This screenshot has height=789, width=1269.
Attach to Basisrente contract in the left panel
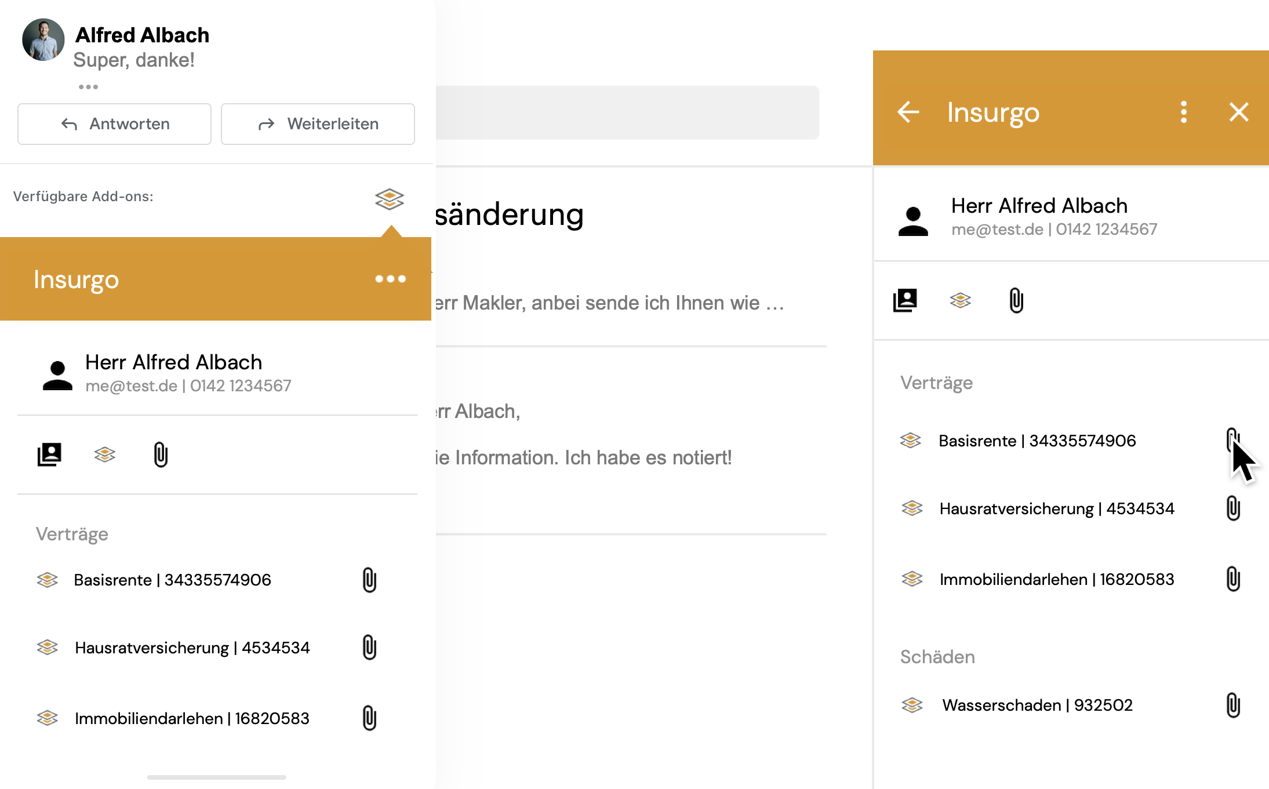[369, 580]
